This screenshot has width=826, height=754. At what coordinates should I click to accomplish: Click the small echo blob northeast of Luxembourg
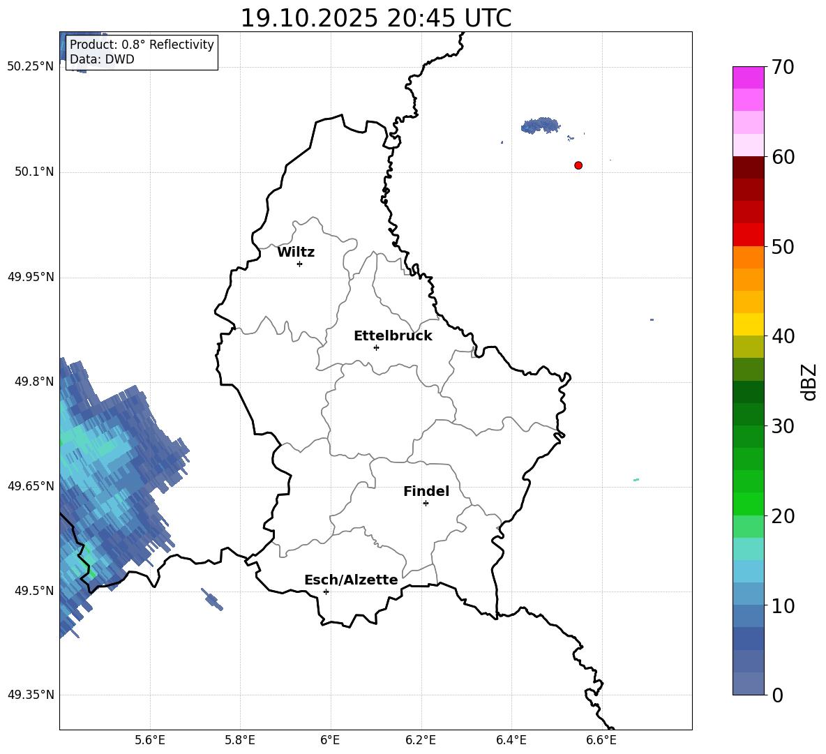click(x=541, y=126)
